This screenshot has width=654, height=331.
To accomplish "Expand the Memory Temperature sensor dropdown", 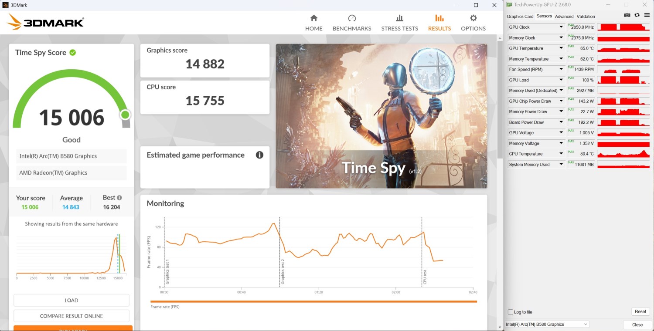I will 561,59.
